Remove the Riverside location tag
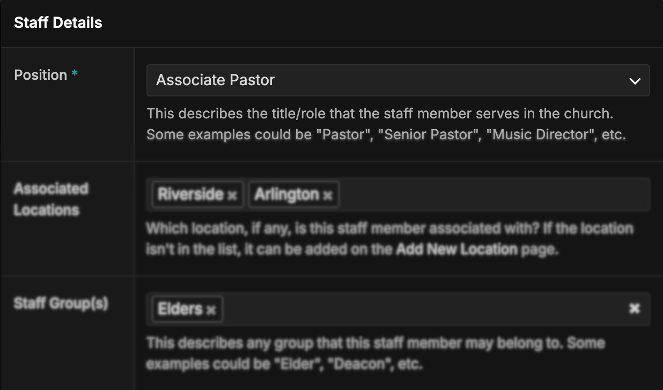 click(232, 196)
